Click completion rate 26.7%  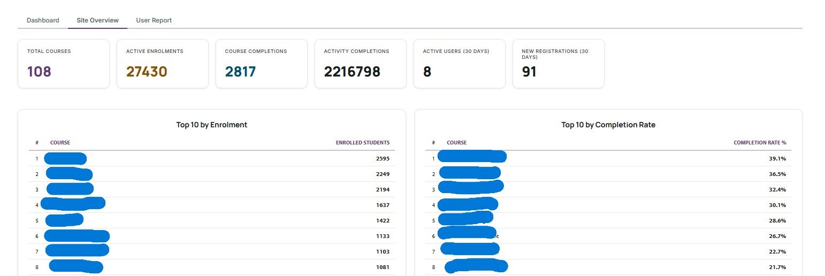[777, 236]
